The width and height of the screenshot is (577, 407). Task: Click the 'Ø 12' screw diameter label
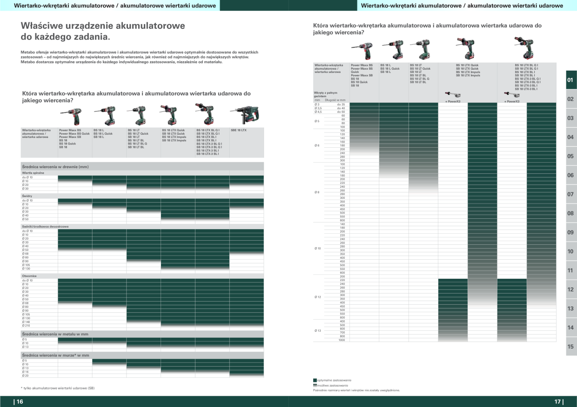click(x=317, y=297)
